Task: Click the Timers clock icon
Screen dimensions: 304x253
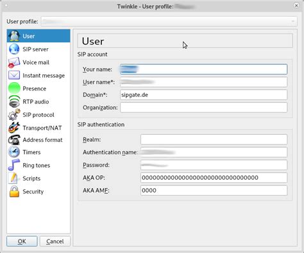Action: [14, 152]
